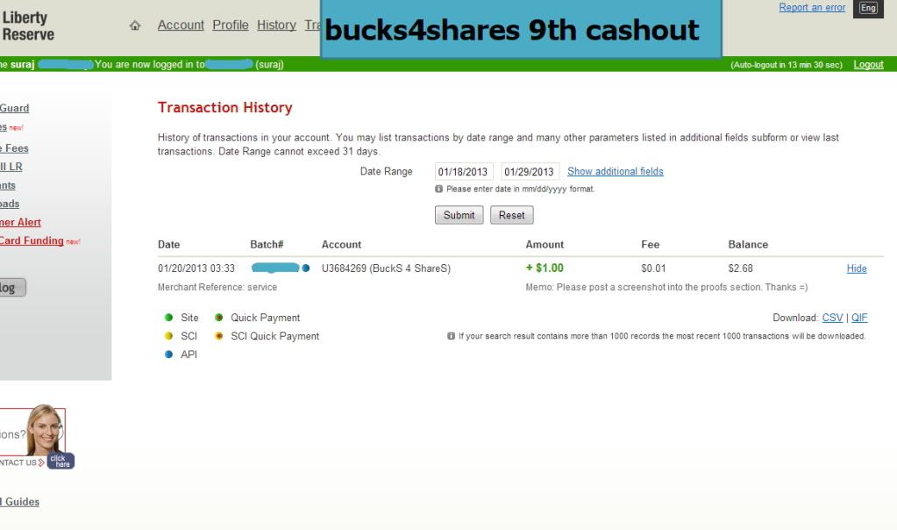Screen dimensions: 897x530
Task: Click the Batch# column header
Action: (x=267, y=245)
